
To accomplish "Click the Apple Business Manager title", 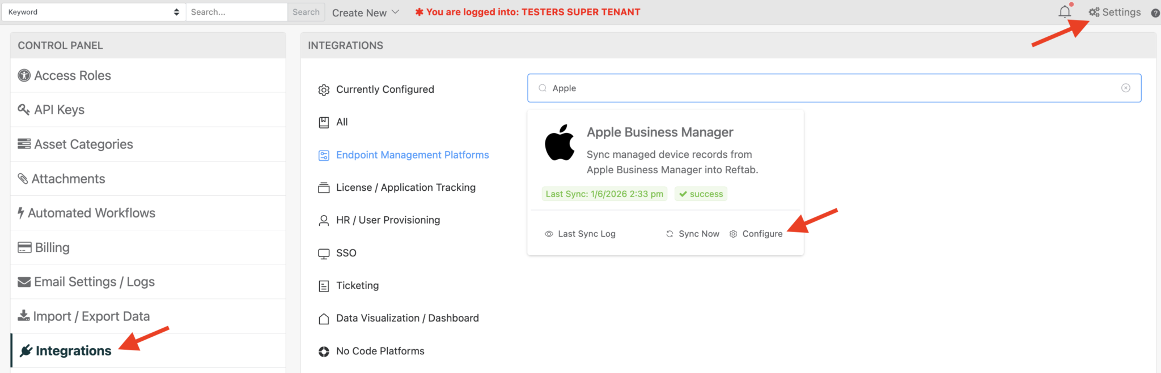I will [660, 132].
